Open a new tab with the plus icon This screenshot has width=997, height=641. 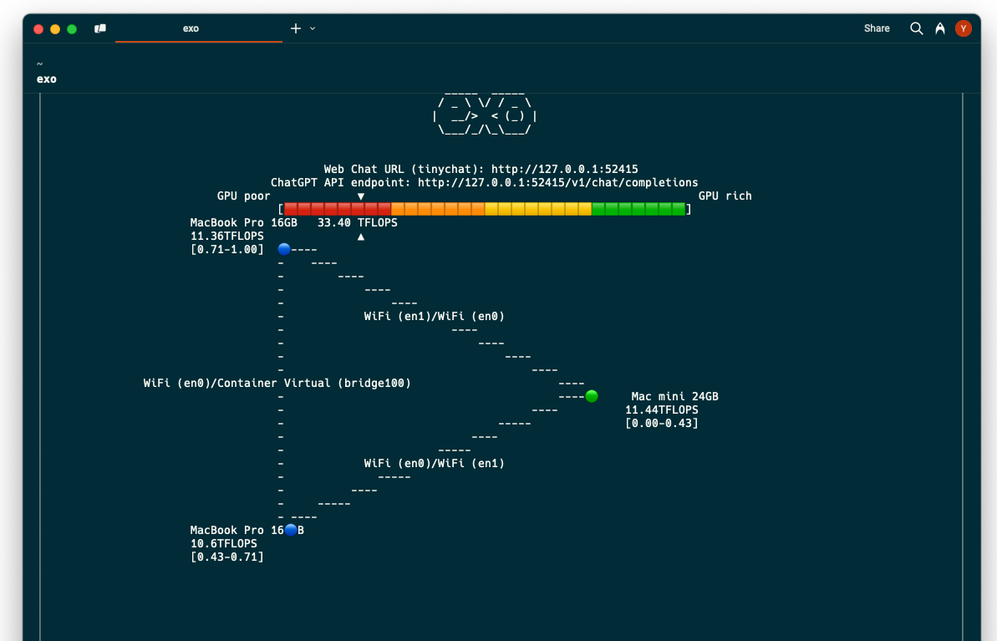[x=296, y=28]
